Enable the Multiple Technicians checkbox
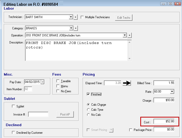The height and width of the screenshot is (138, 182). 82,17
